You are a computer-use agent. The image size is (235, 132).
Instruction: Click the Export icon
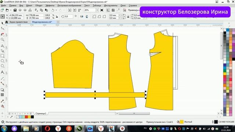[x=75, y=10]
